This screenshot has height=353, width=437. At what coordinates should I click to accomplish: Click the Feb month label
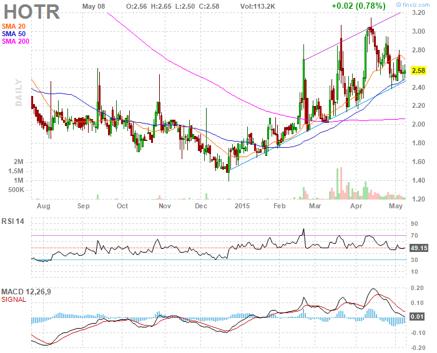[x=280, y=206]
